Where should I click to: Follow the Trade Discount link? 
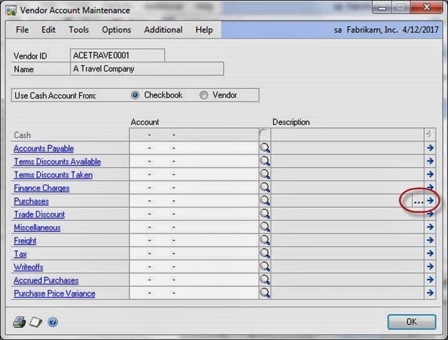39,214
